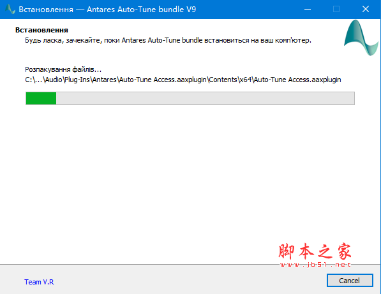381x294 pixels.
Task: Click the 'Розпакування файлів...' status text
Action: pos(63,69)
